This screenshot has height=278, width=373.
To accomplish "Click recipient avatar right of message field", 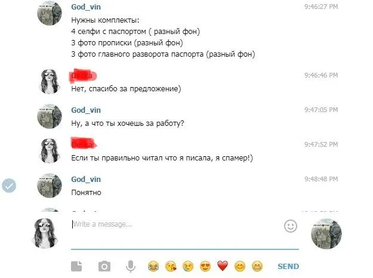I will pyautogui.click(x=326, y=233).
